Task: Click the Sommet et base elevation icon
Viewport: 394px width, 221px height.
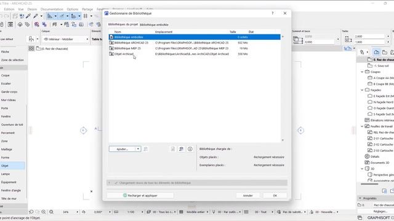Action: click(297, 39)
